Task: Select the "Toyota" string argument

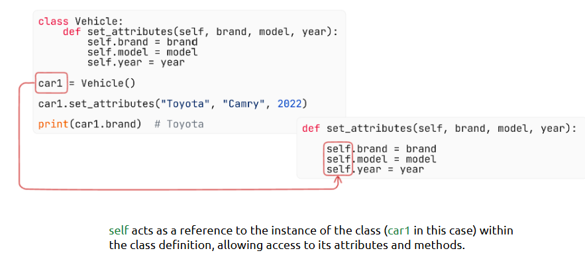Action: (185, 103)
